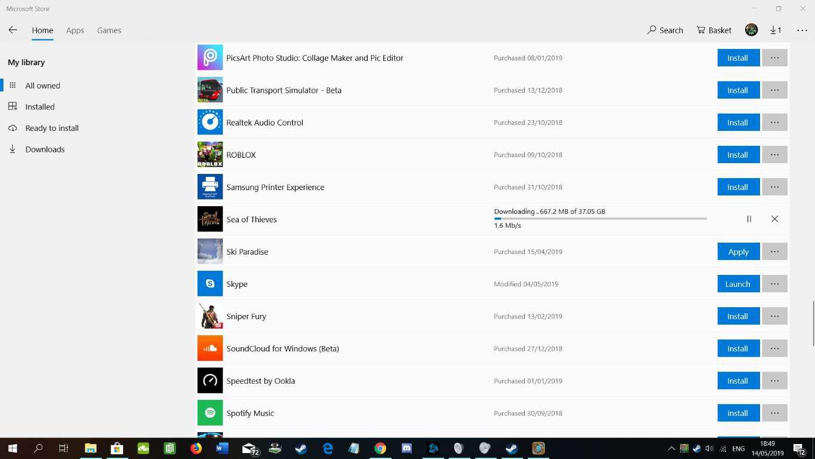Open more options for Samsung Printer Experience
The image size is (815, 459).
(x=774, y=186)
